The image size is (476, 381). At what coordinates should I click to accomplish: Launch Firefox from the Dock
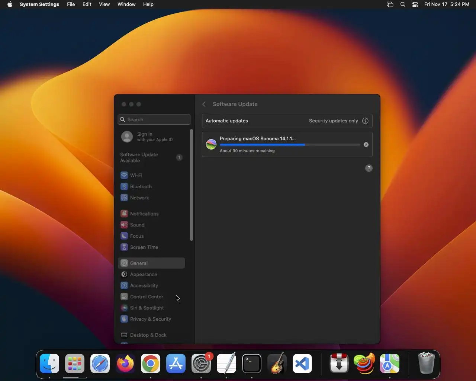point(125,364)
